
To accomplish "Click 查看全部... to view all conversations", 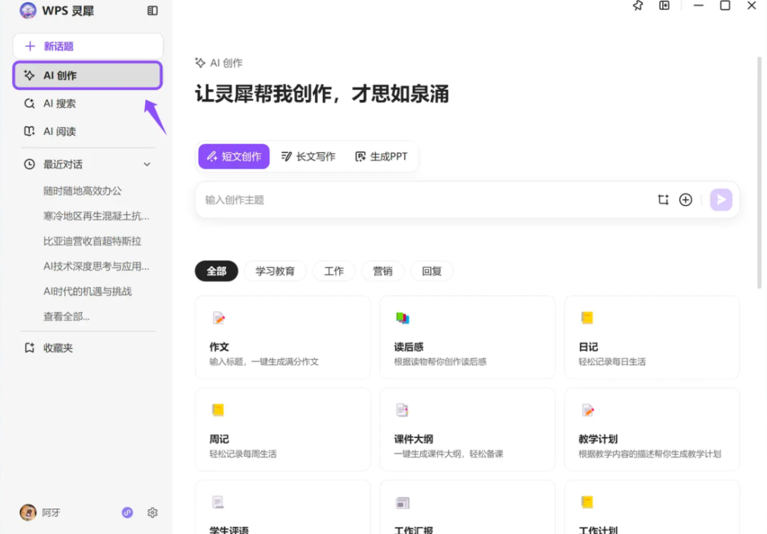I will [x=67, y=317].
